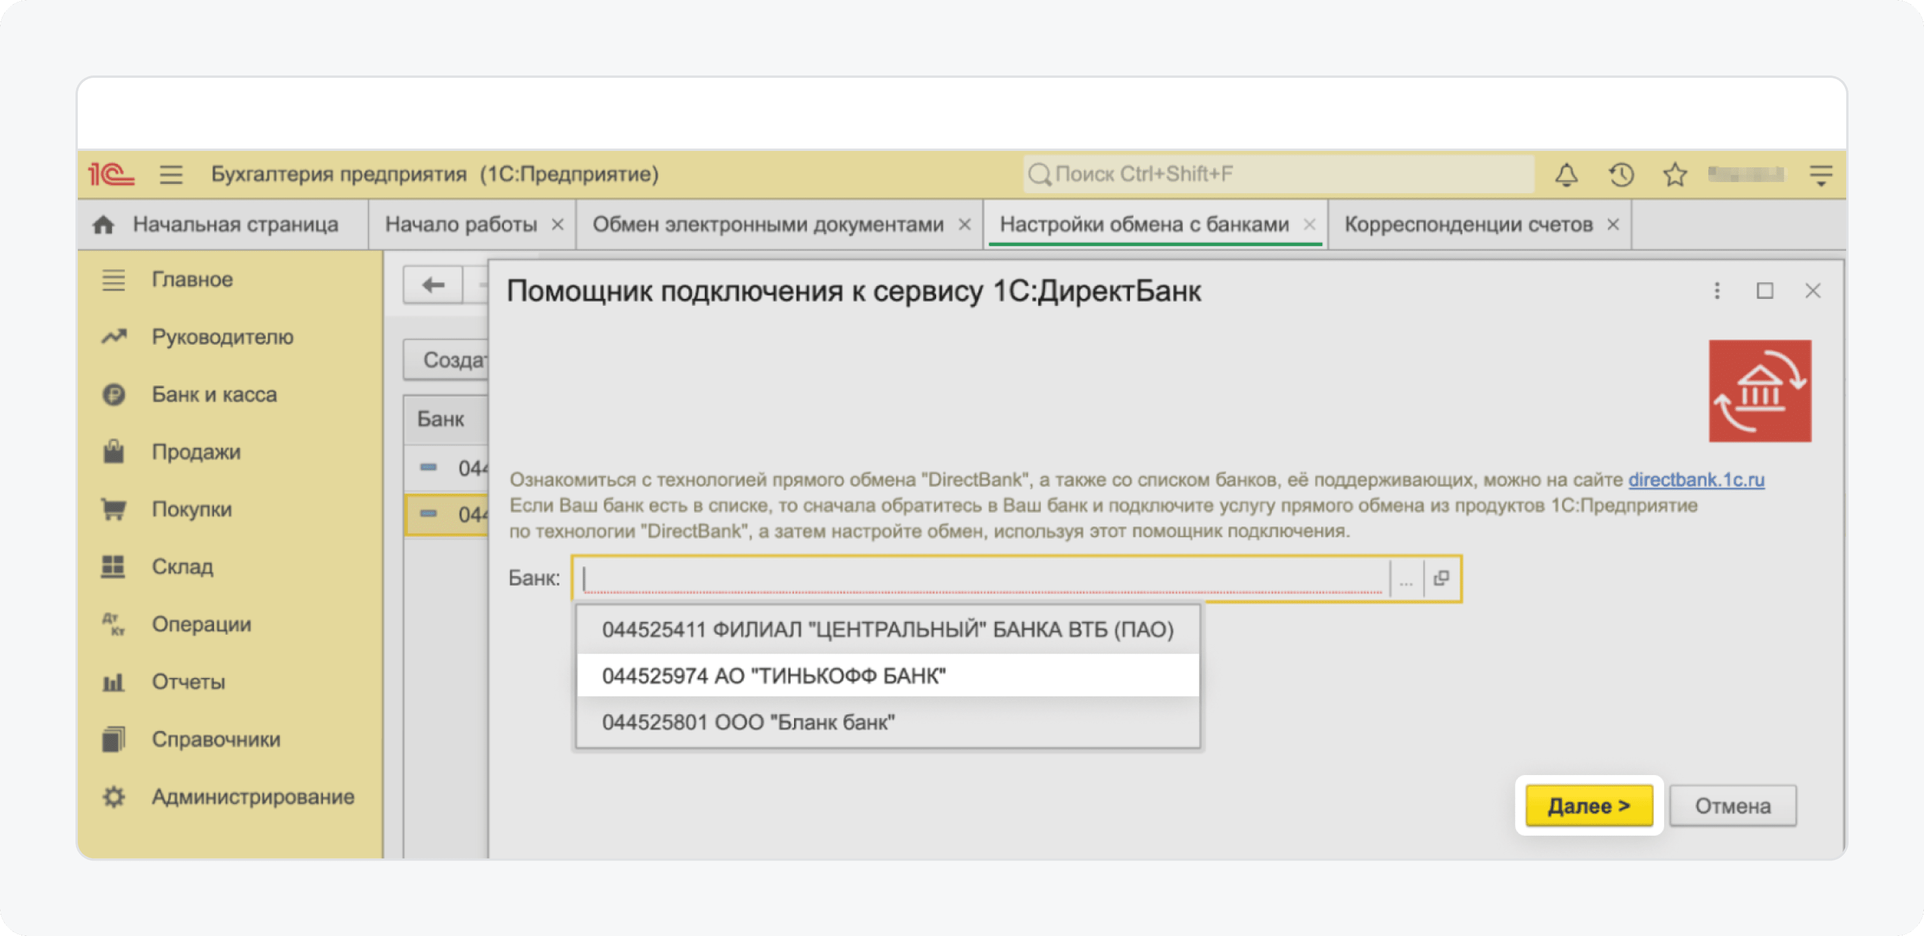Open the Продажи section

click(x=196, y=452)
